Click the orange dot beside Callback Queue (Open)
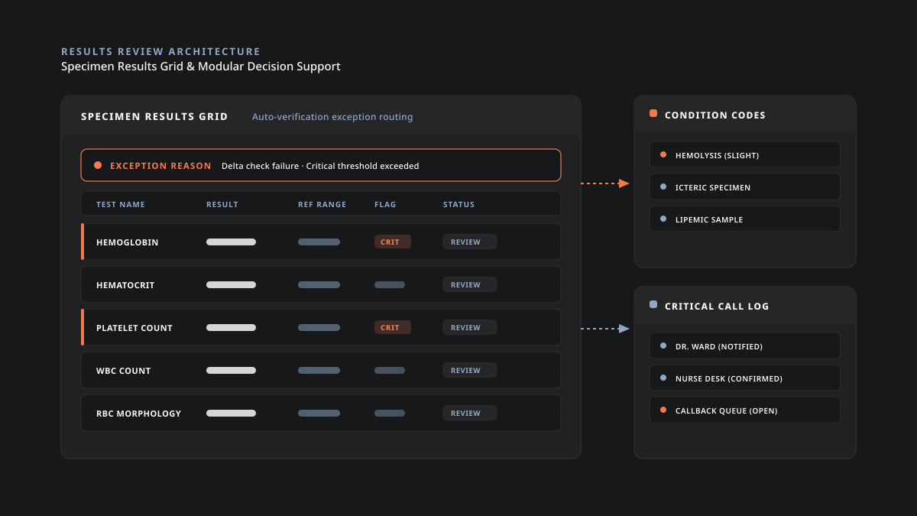The image size is (917, 516). (x=663, y=410)
